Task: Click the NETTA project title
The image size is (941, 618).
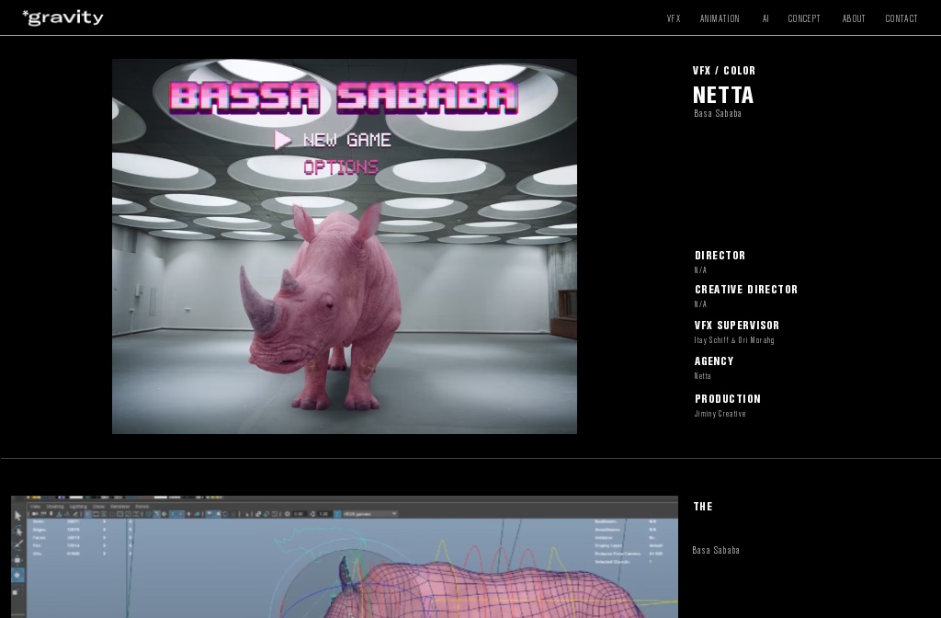Action: [723, 95]
